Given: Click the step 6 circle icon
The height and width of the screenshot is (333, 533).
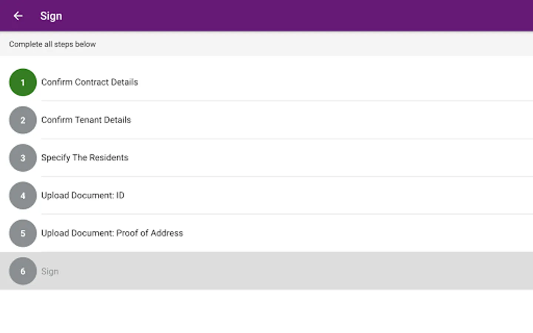Looking at the screenshot, I should point(23,271).
